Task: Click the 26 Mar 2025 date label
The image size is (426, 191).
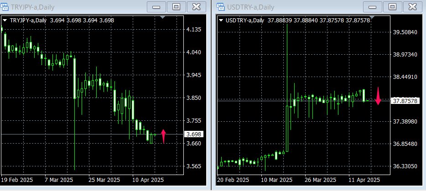Action: click(321, 180)
